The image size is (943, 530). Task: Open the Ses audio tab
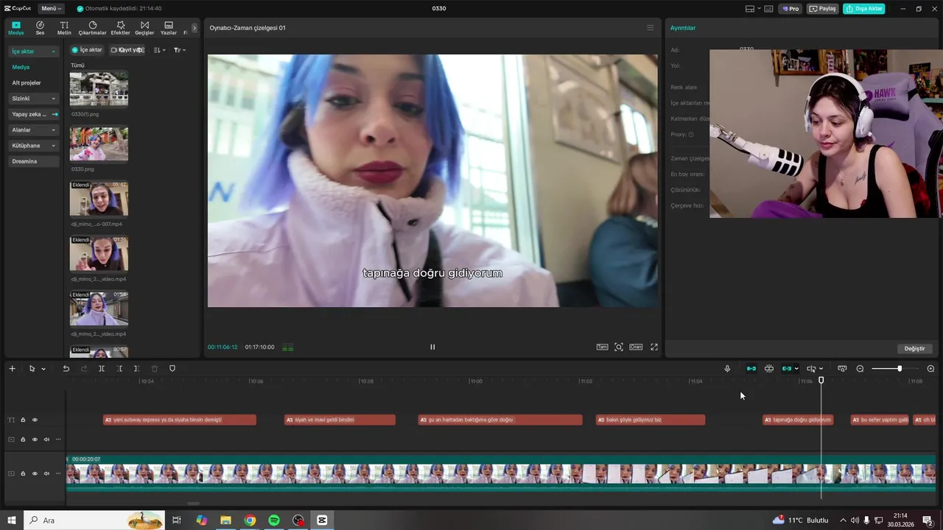pos(40,28)
